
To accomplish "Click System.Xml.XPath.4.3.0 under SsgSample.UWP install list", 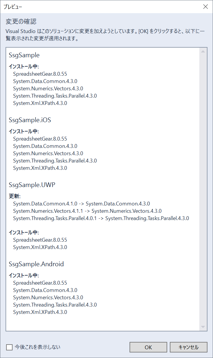I will point(40,247).
